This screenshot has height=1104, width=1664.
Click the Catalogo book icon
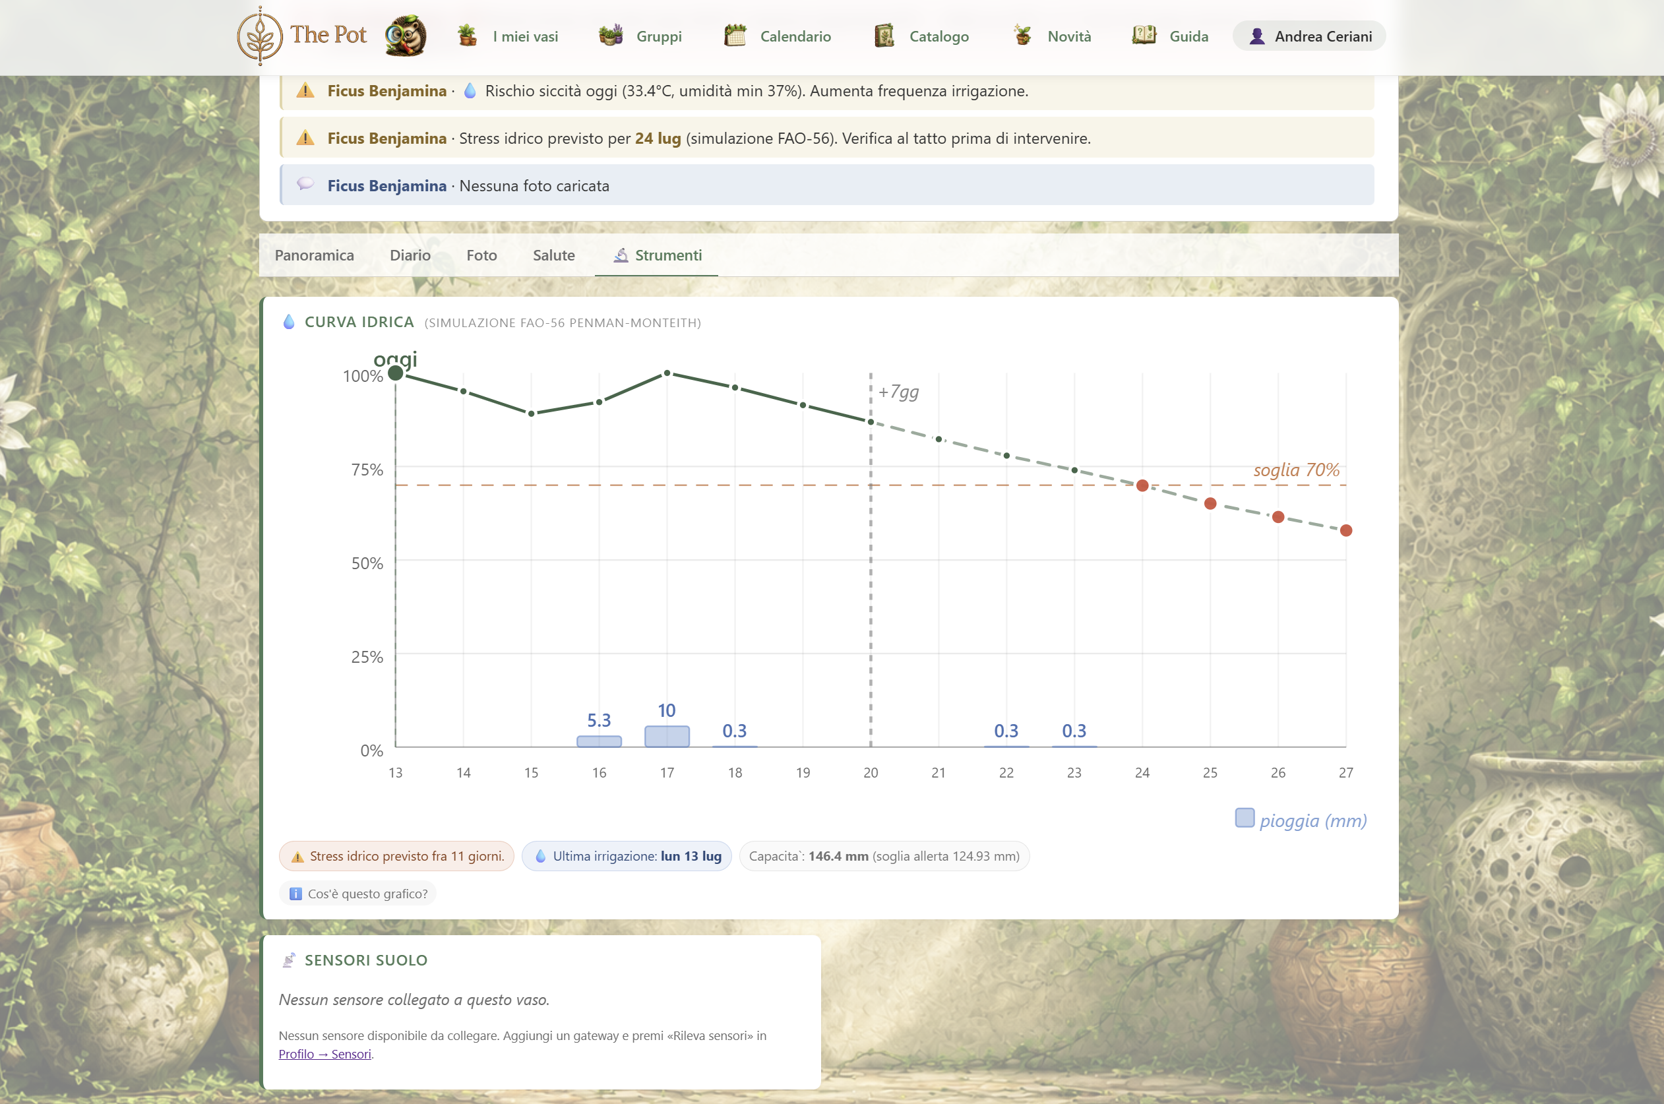[884, 36]
